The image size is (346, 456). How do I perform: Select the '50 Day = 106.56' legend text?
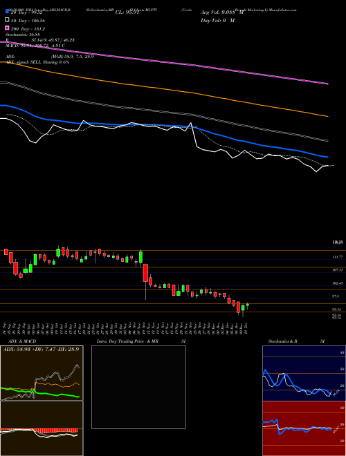(x=28, y=21)
